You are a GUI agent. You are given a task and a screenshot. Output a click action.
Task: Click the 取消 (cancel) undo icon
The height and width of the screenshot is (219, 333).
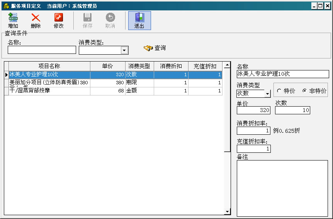110,18
